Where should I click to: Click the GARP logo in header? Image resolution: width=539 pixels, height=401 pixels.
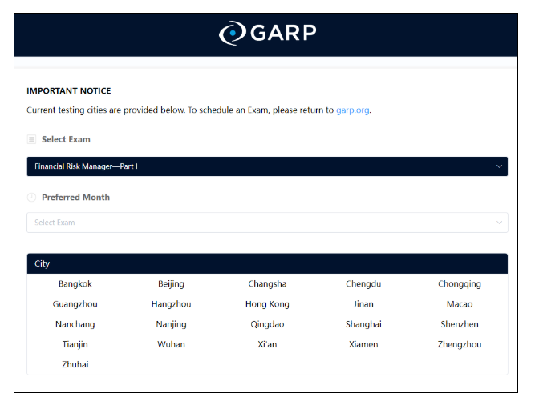267,33
